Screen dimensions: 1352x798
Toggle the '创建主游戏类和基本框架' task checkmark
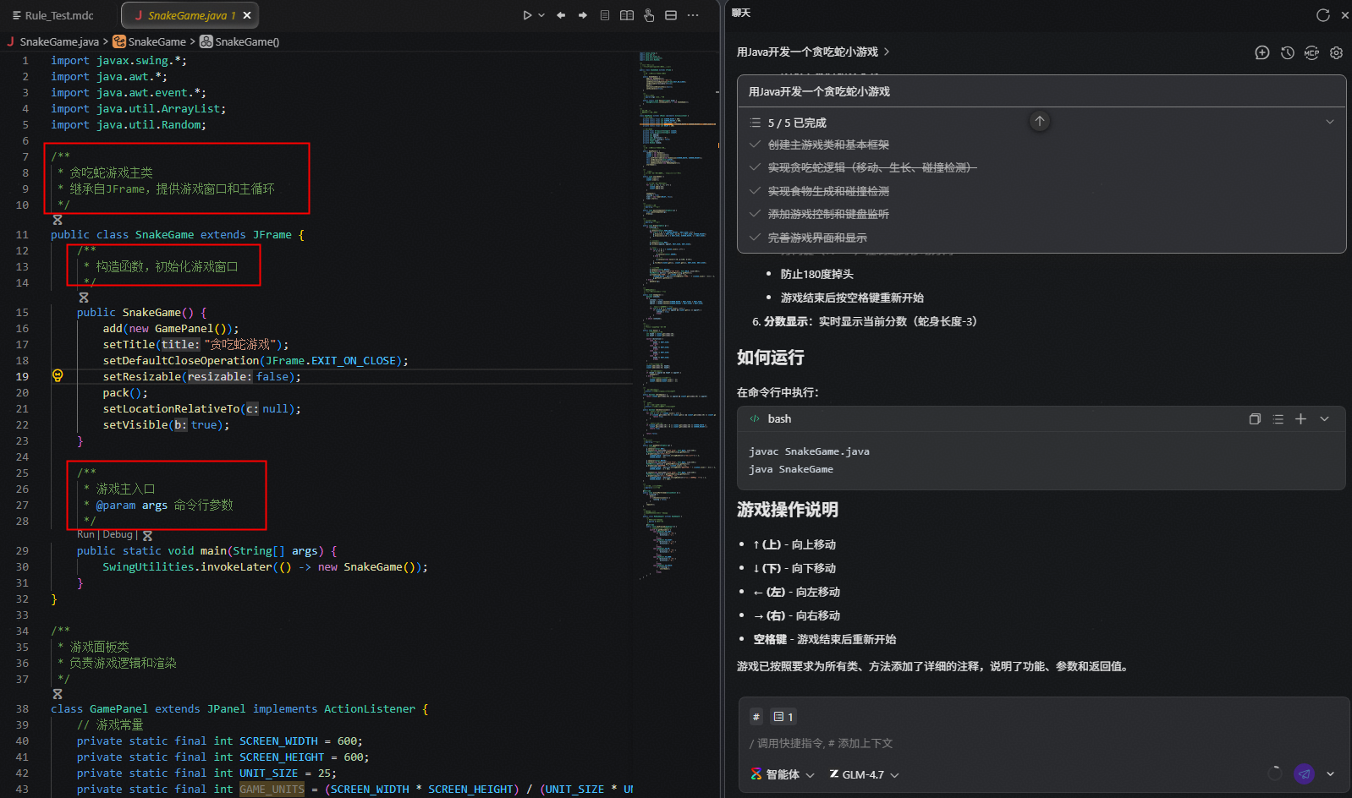click(755, 145)
